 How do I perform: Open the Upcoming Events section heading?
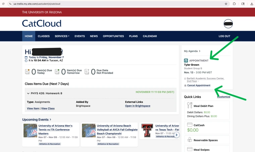pos(37,120)
